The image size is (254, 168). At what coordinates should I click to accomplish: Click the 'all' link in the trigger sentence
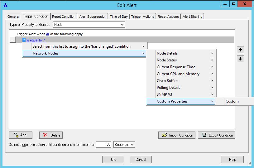coord(48,34)
